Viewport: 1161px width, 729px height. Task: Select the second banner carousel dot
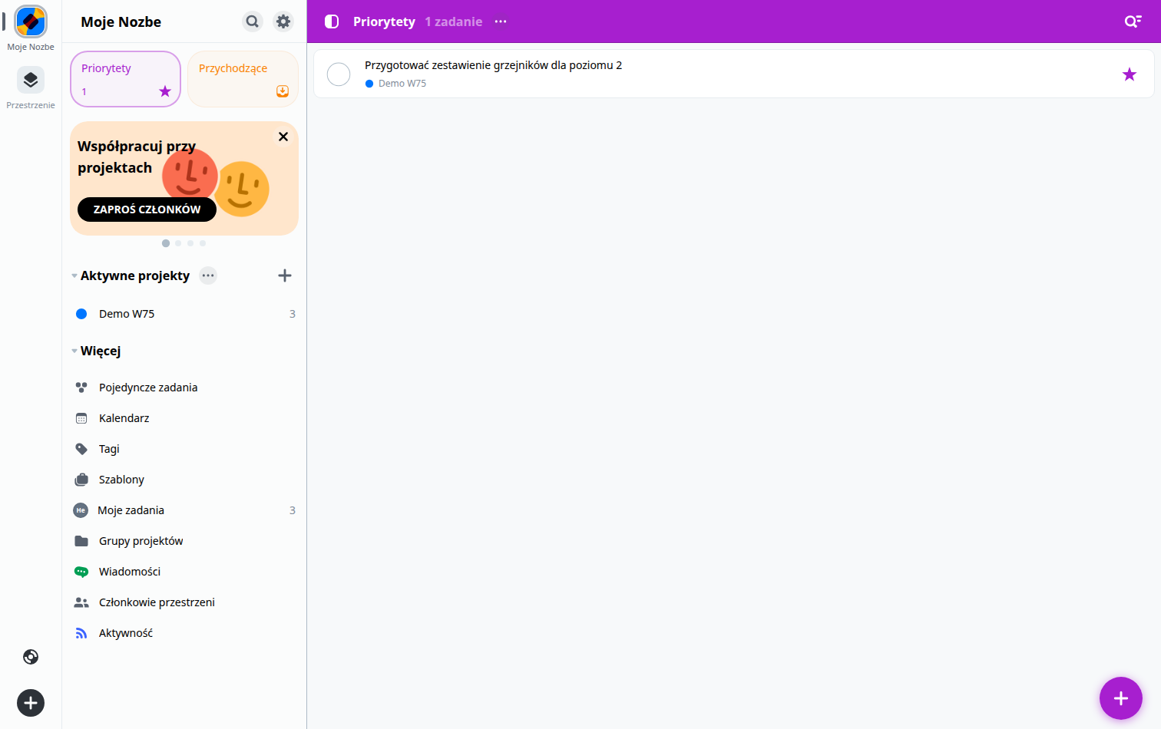[178, 243]
